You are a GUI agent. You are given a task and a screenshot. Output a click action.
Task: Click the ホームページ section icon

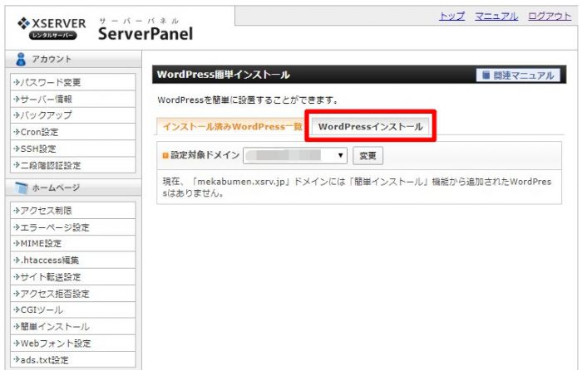coord(21,187)
